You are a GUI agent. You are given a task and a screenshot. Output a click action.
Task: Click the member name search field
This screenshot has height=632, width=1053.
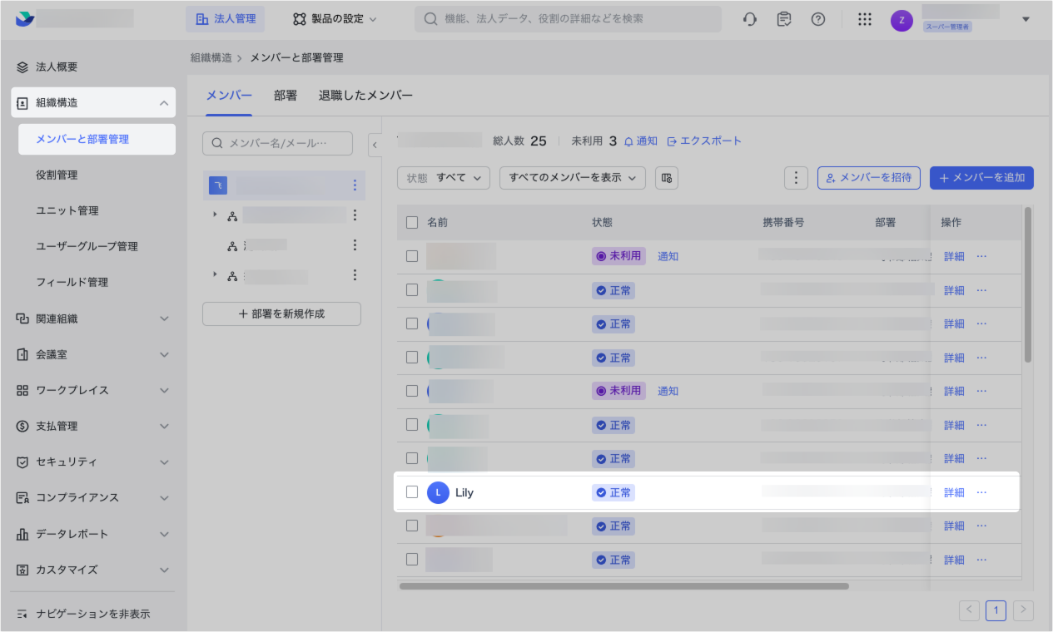(277, 143)
